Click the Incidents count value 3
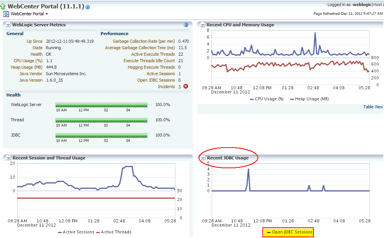 coord(180,87)
